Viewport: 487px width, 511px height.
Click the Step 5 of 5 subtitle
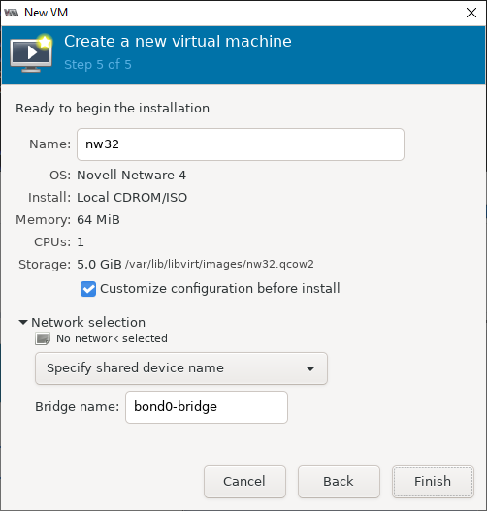pos(98,65)
